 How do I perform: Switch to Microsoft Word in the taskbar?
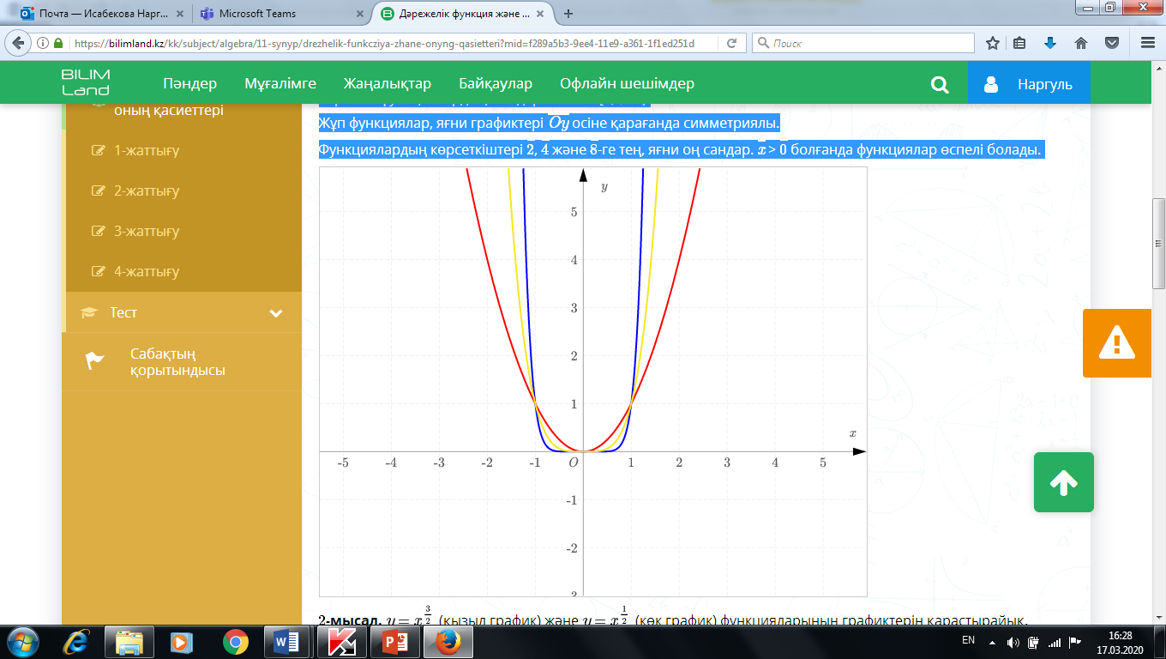[x=285, y=642]
